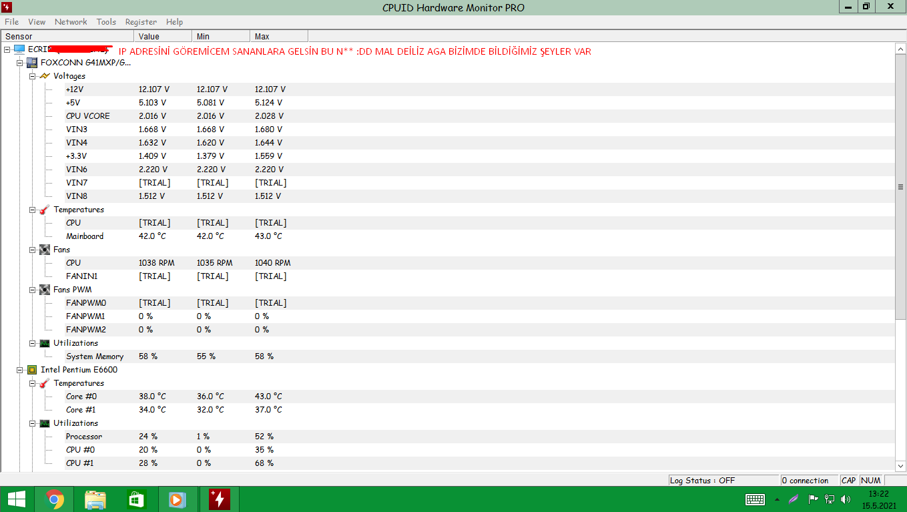Click the Sensor column header
Viewport: 907px width, 512px height.
[67, 36]
